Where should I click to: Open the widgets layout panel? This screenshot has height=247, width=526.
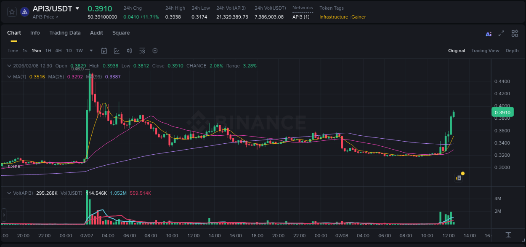515,33
